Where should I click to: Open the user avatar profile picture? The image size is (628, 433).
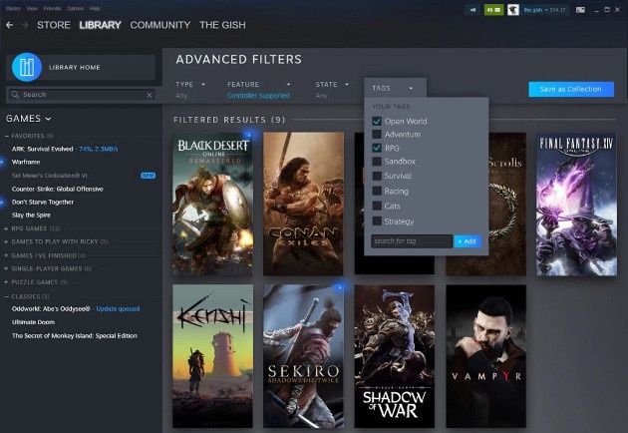pyautogui.click(x=513, y=10)
